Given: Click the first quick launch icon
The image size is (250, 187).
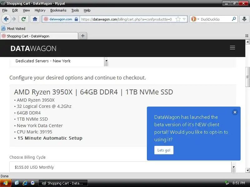Looking at the screenshot, I should pos(17,183).
